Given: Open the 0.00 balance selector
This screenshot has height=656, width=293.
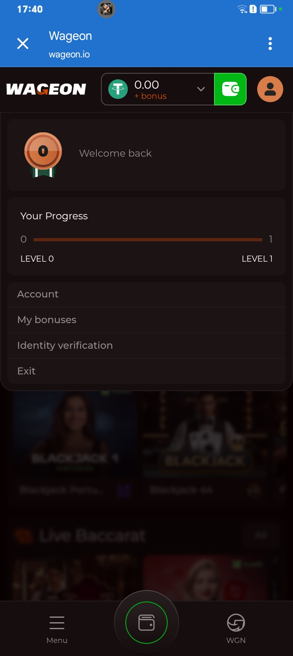Looking at the screenshot, I should (146, 85).
